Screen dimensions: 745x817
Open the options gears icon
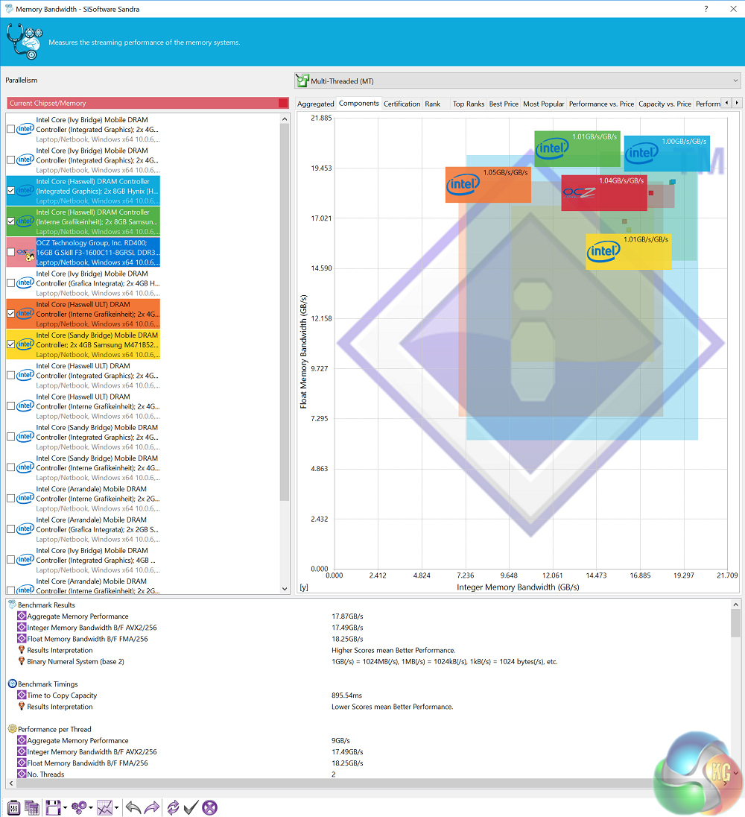78,807
